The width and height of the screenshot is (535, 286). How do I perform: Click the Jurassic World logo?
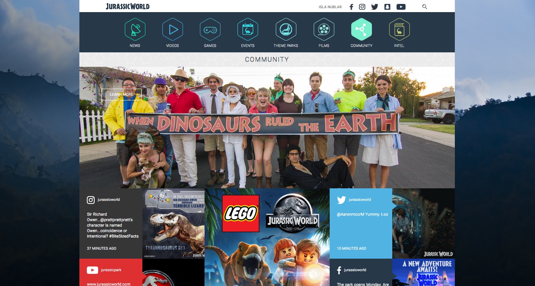128,6
